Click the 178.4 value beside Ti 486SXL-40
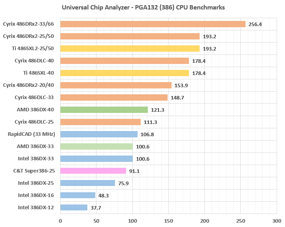The height and width of the screenshot is (227, 285). pos(199,73)
